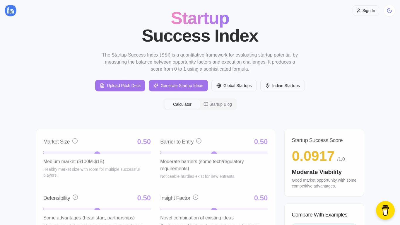Click the Sign In button

tap(366, 11)
